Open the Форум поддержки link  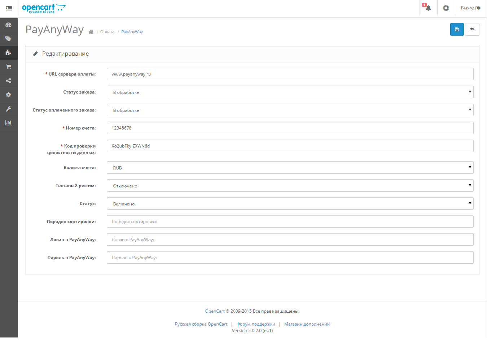256,324
